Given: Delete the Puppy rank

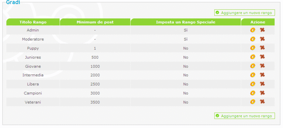Looking at the screenshot, I should click(262, 48).
